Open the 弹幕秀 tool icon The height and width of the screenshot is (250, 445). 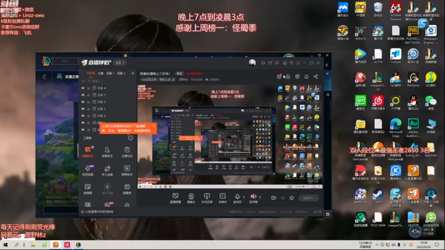[x=127, y=189]
